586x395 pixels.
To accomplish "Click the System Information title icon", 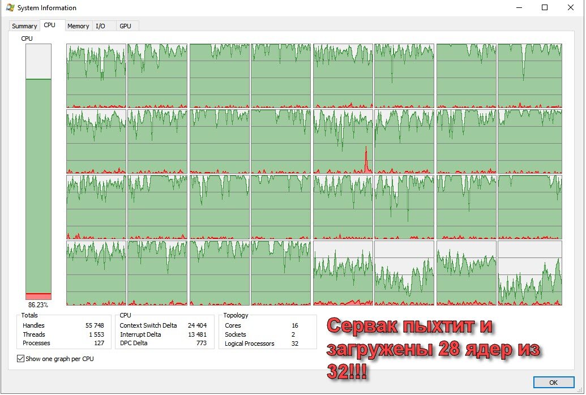I will [x=10, y=7].
